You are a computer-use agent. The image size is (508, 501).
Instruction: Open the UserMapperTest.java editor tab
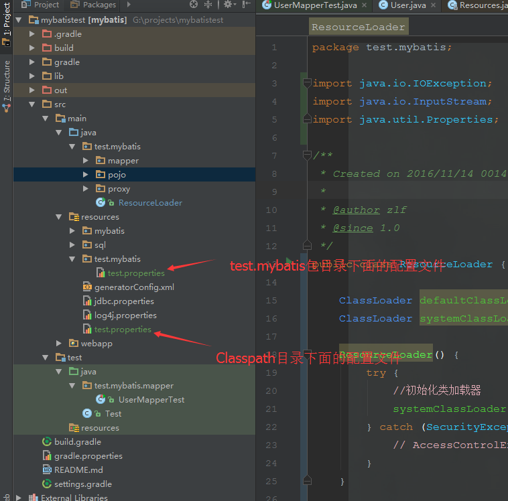(310, 5)
